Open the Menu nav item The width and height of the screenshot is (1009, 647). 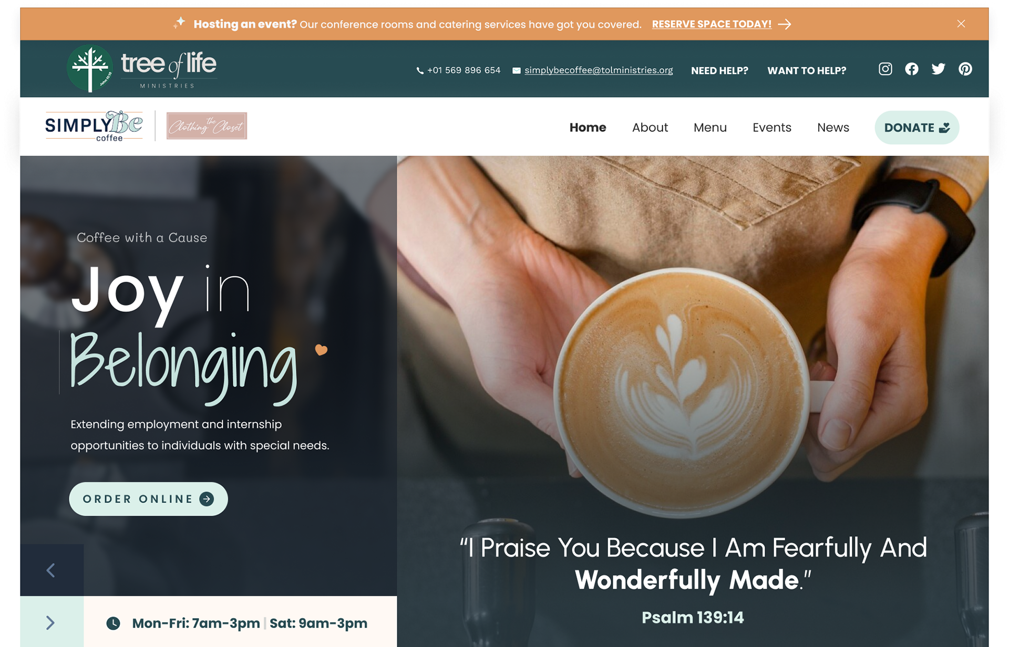tap(710, 128)
